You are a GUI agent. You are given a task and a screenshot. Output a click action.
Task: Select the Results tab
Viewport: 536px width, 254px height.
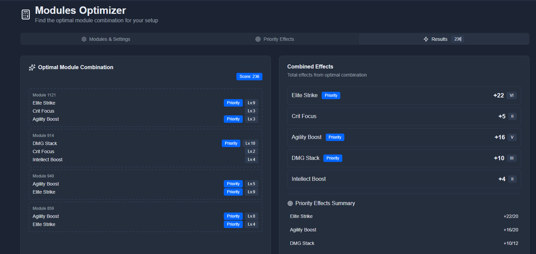coord(444,39)
